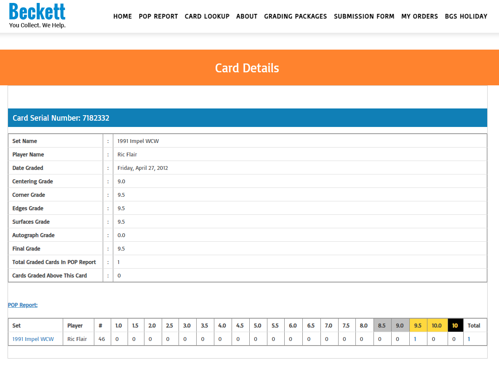The height and width of the screenshot is (367, 499).
Task: Select the Surfaces Grade value
Action: pyautogui.click(x=121, y=222)
